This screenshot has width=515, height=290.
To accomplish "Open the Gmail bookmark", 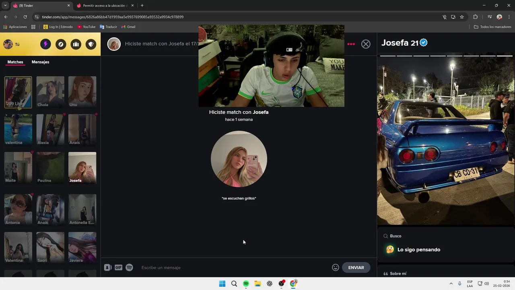I will click(128, 27).
